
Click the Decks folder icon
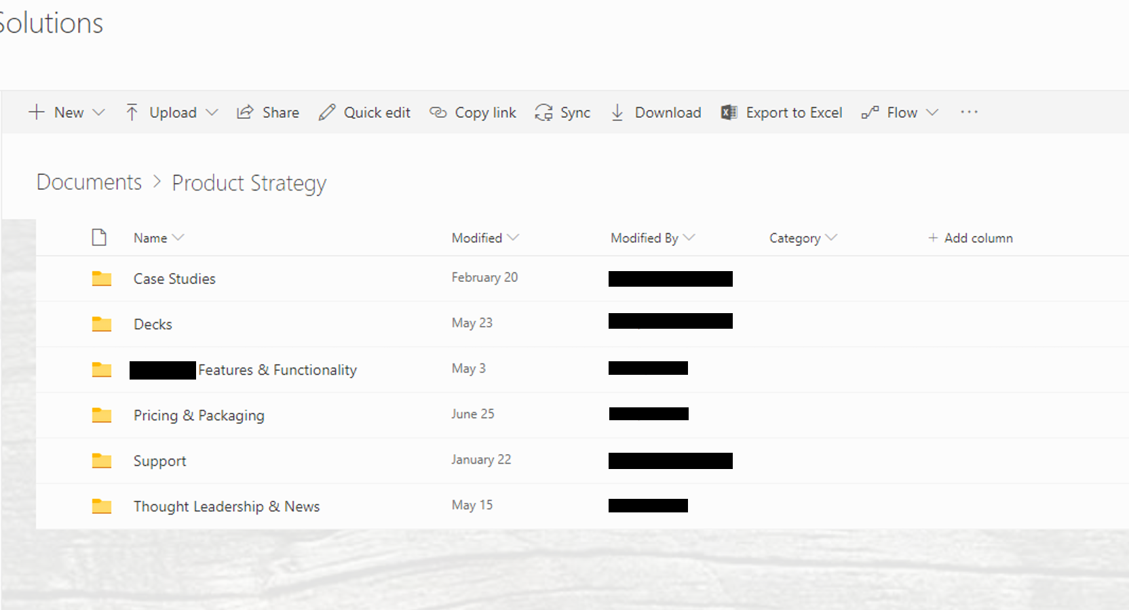[102, 324]
